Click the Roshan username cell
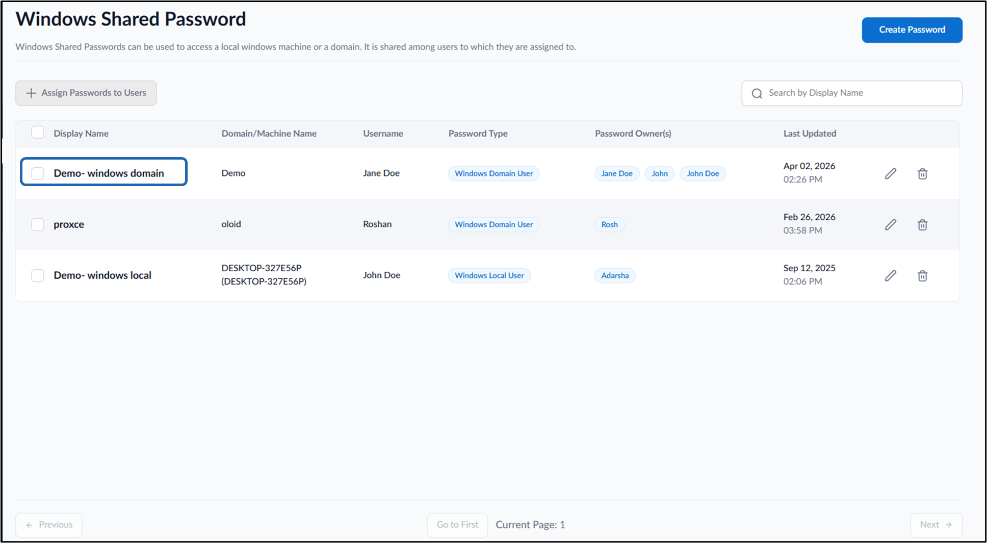Image resolution: width=987 pixels, height=543 pixels. point(377,224)
